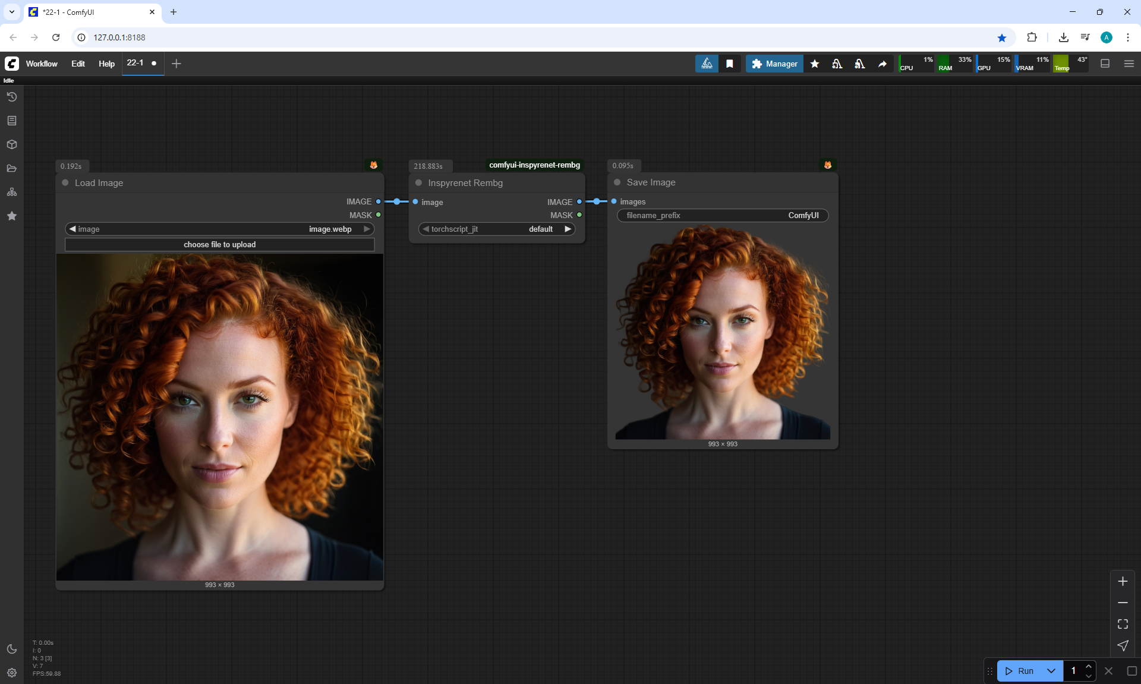Click the Manager button
The image size is (1141, 684).
tap(774, 64)
